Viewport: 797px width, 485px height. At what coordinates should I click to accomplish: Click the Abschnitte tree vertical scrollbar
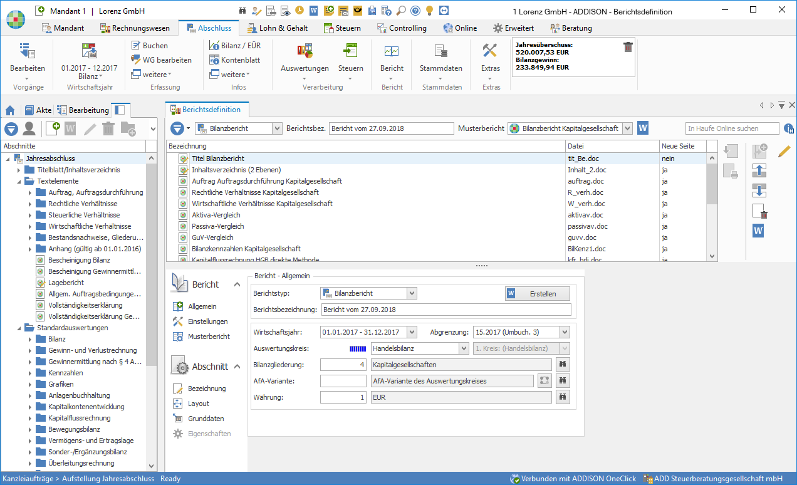point(151,312)
